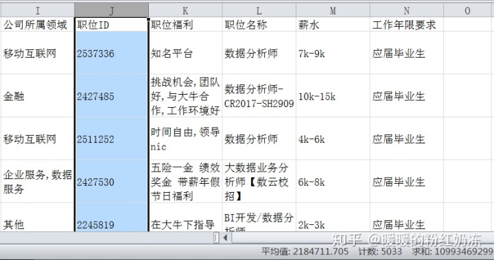This screenshot has width=494, height=260.
Task: Click the 职位ID header cell
Action: (x=111, y=25)
